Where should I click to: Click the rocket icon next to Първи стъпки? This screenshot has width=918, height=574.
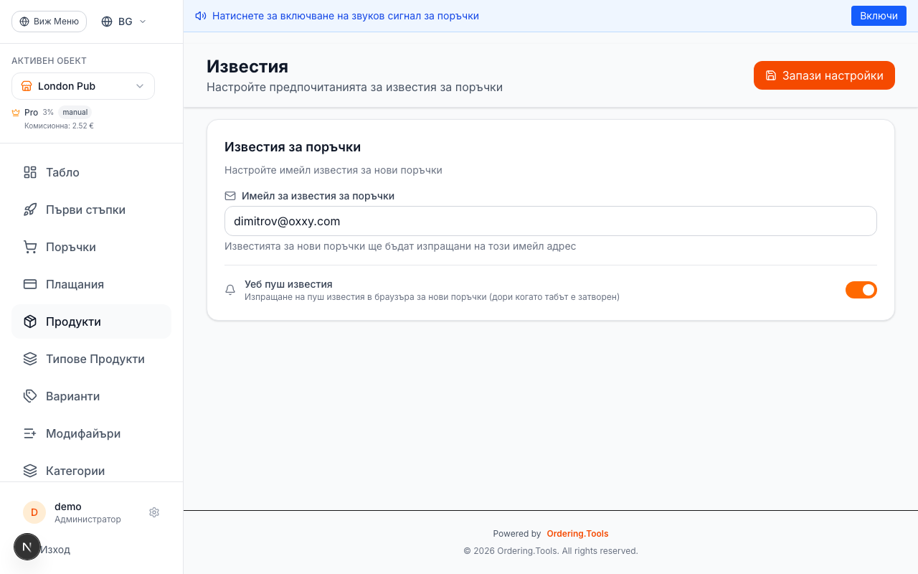click(x=29, y=210)
